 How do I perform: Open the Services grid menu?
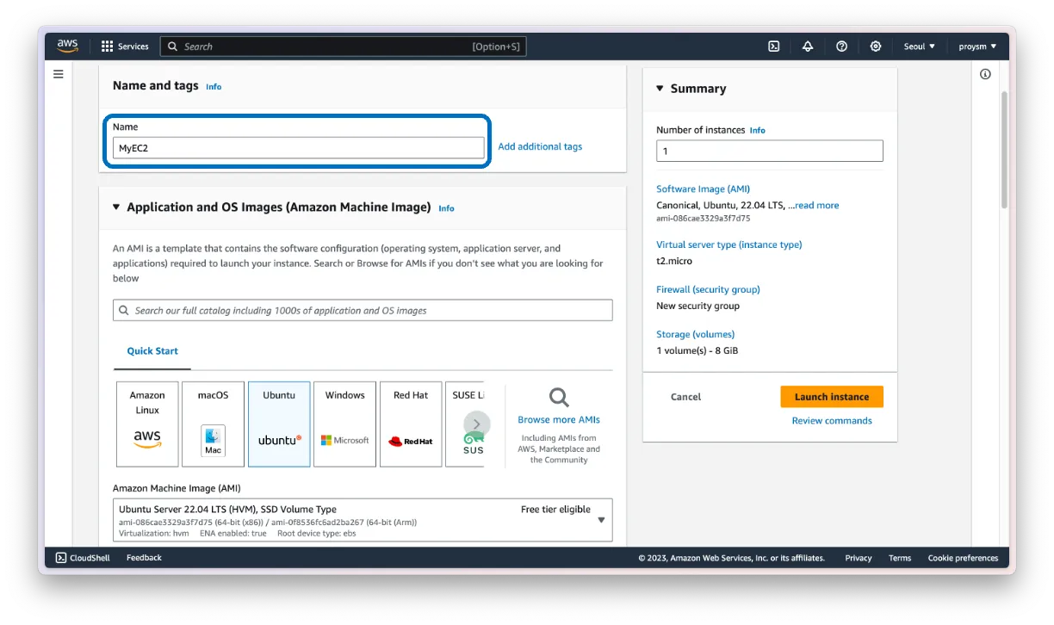coord(108,46)
